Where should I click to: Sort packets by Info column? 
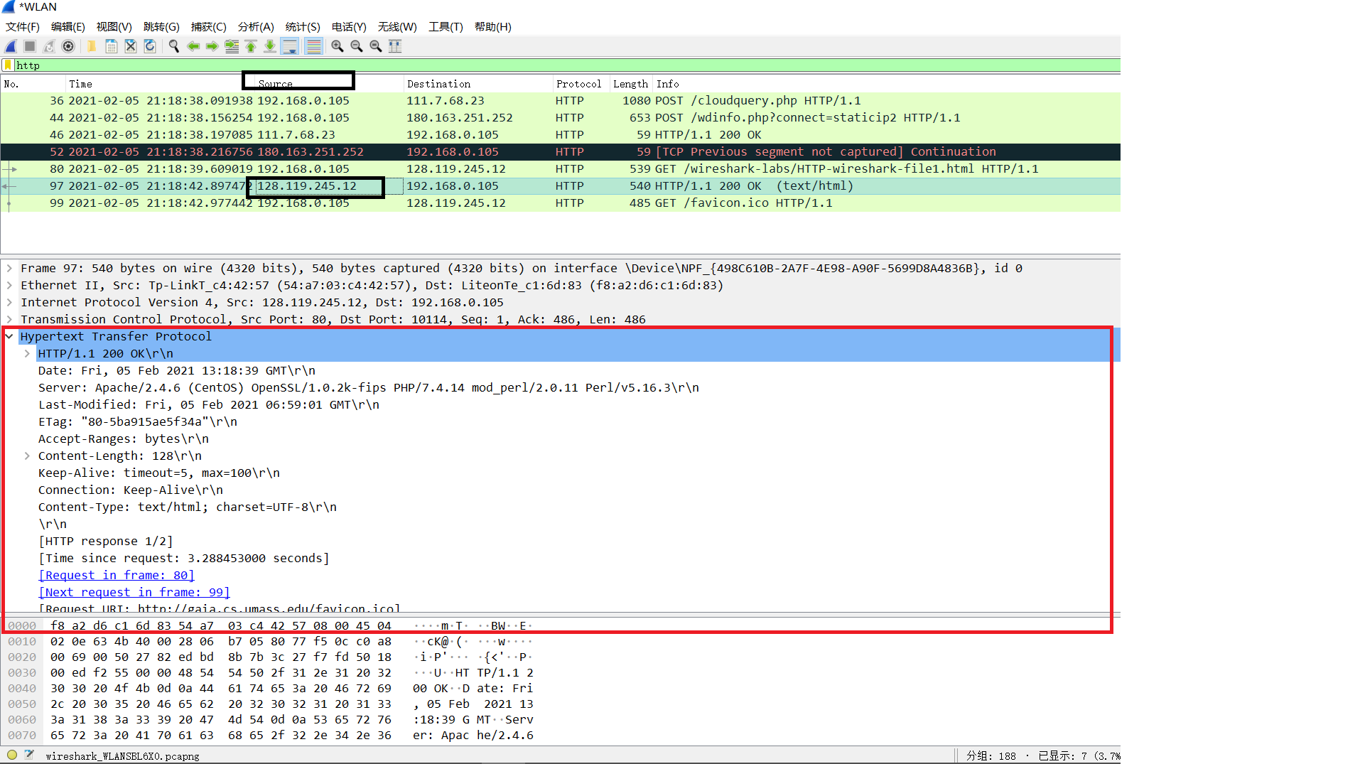(x=886, y=84)
